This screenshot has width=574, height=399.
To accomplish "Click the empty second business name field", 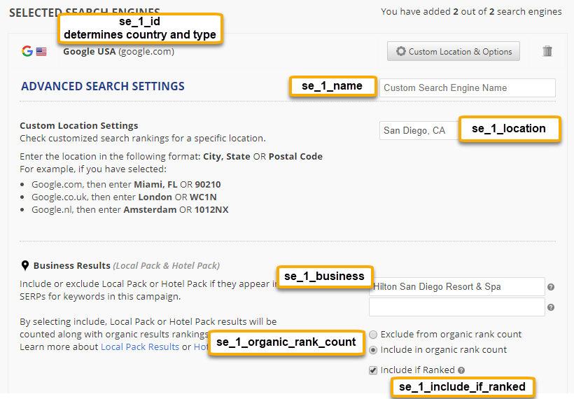I will click(x=456, y=307).
